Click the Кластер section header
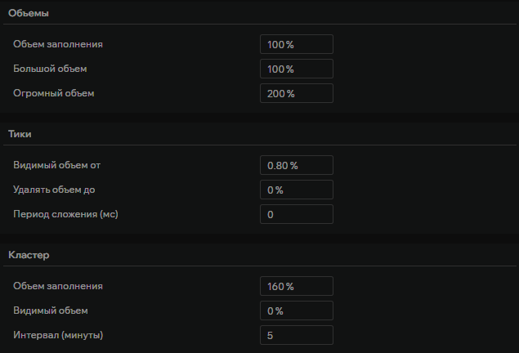The image size is (519, 353). pos(29,255)
